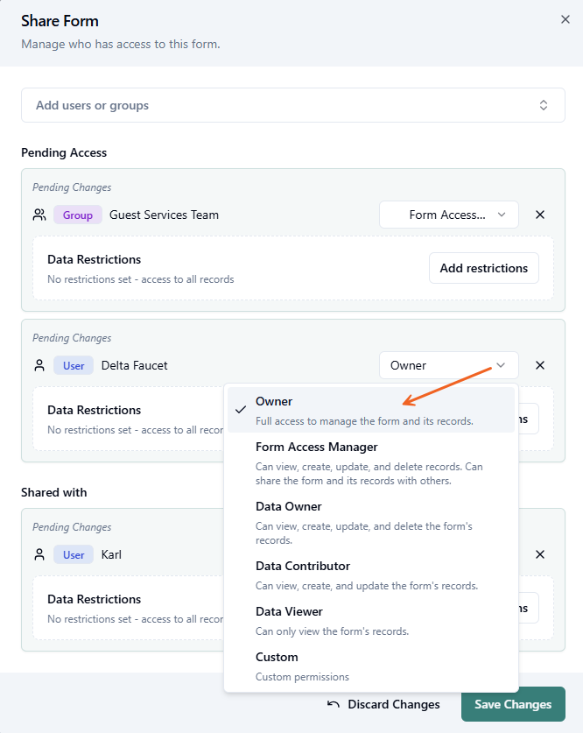
Task: Click the group icon beside Guest Services Team
Action: tap(39, 215)
